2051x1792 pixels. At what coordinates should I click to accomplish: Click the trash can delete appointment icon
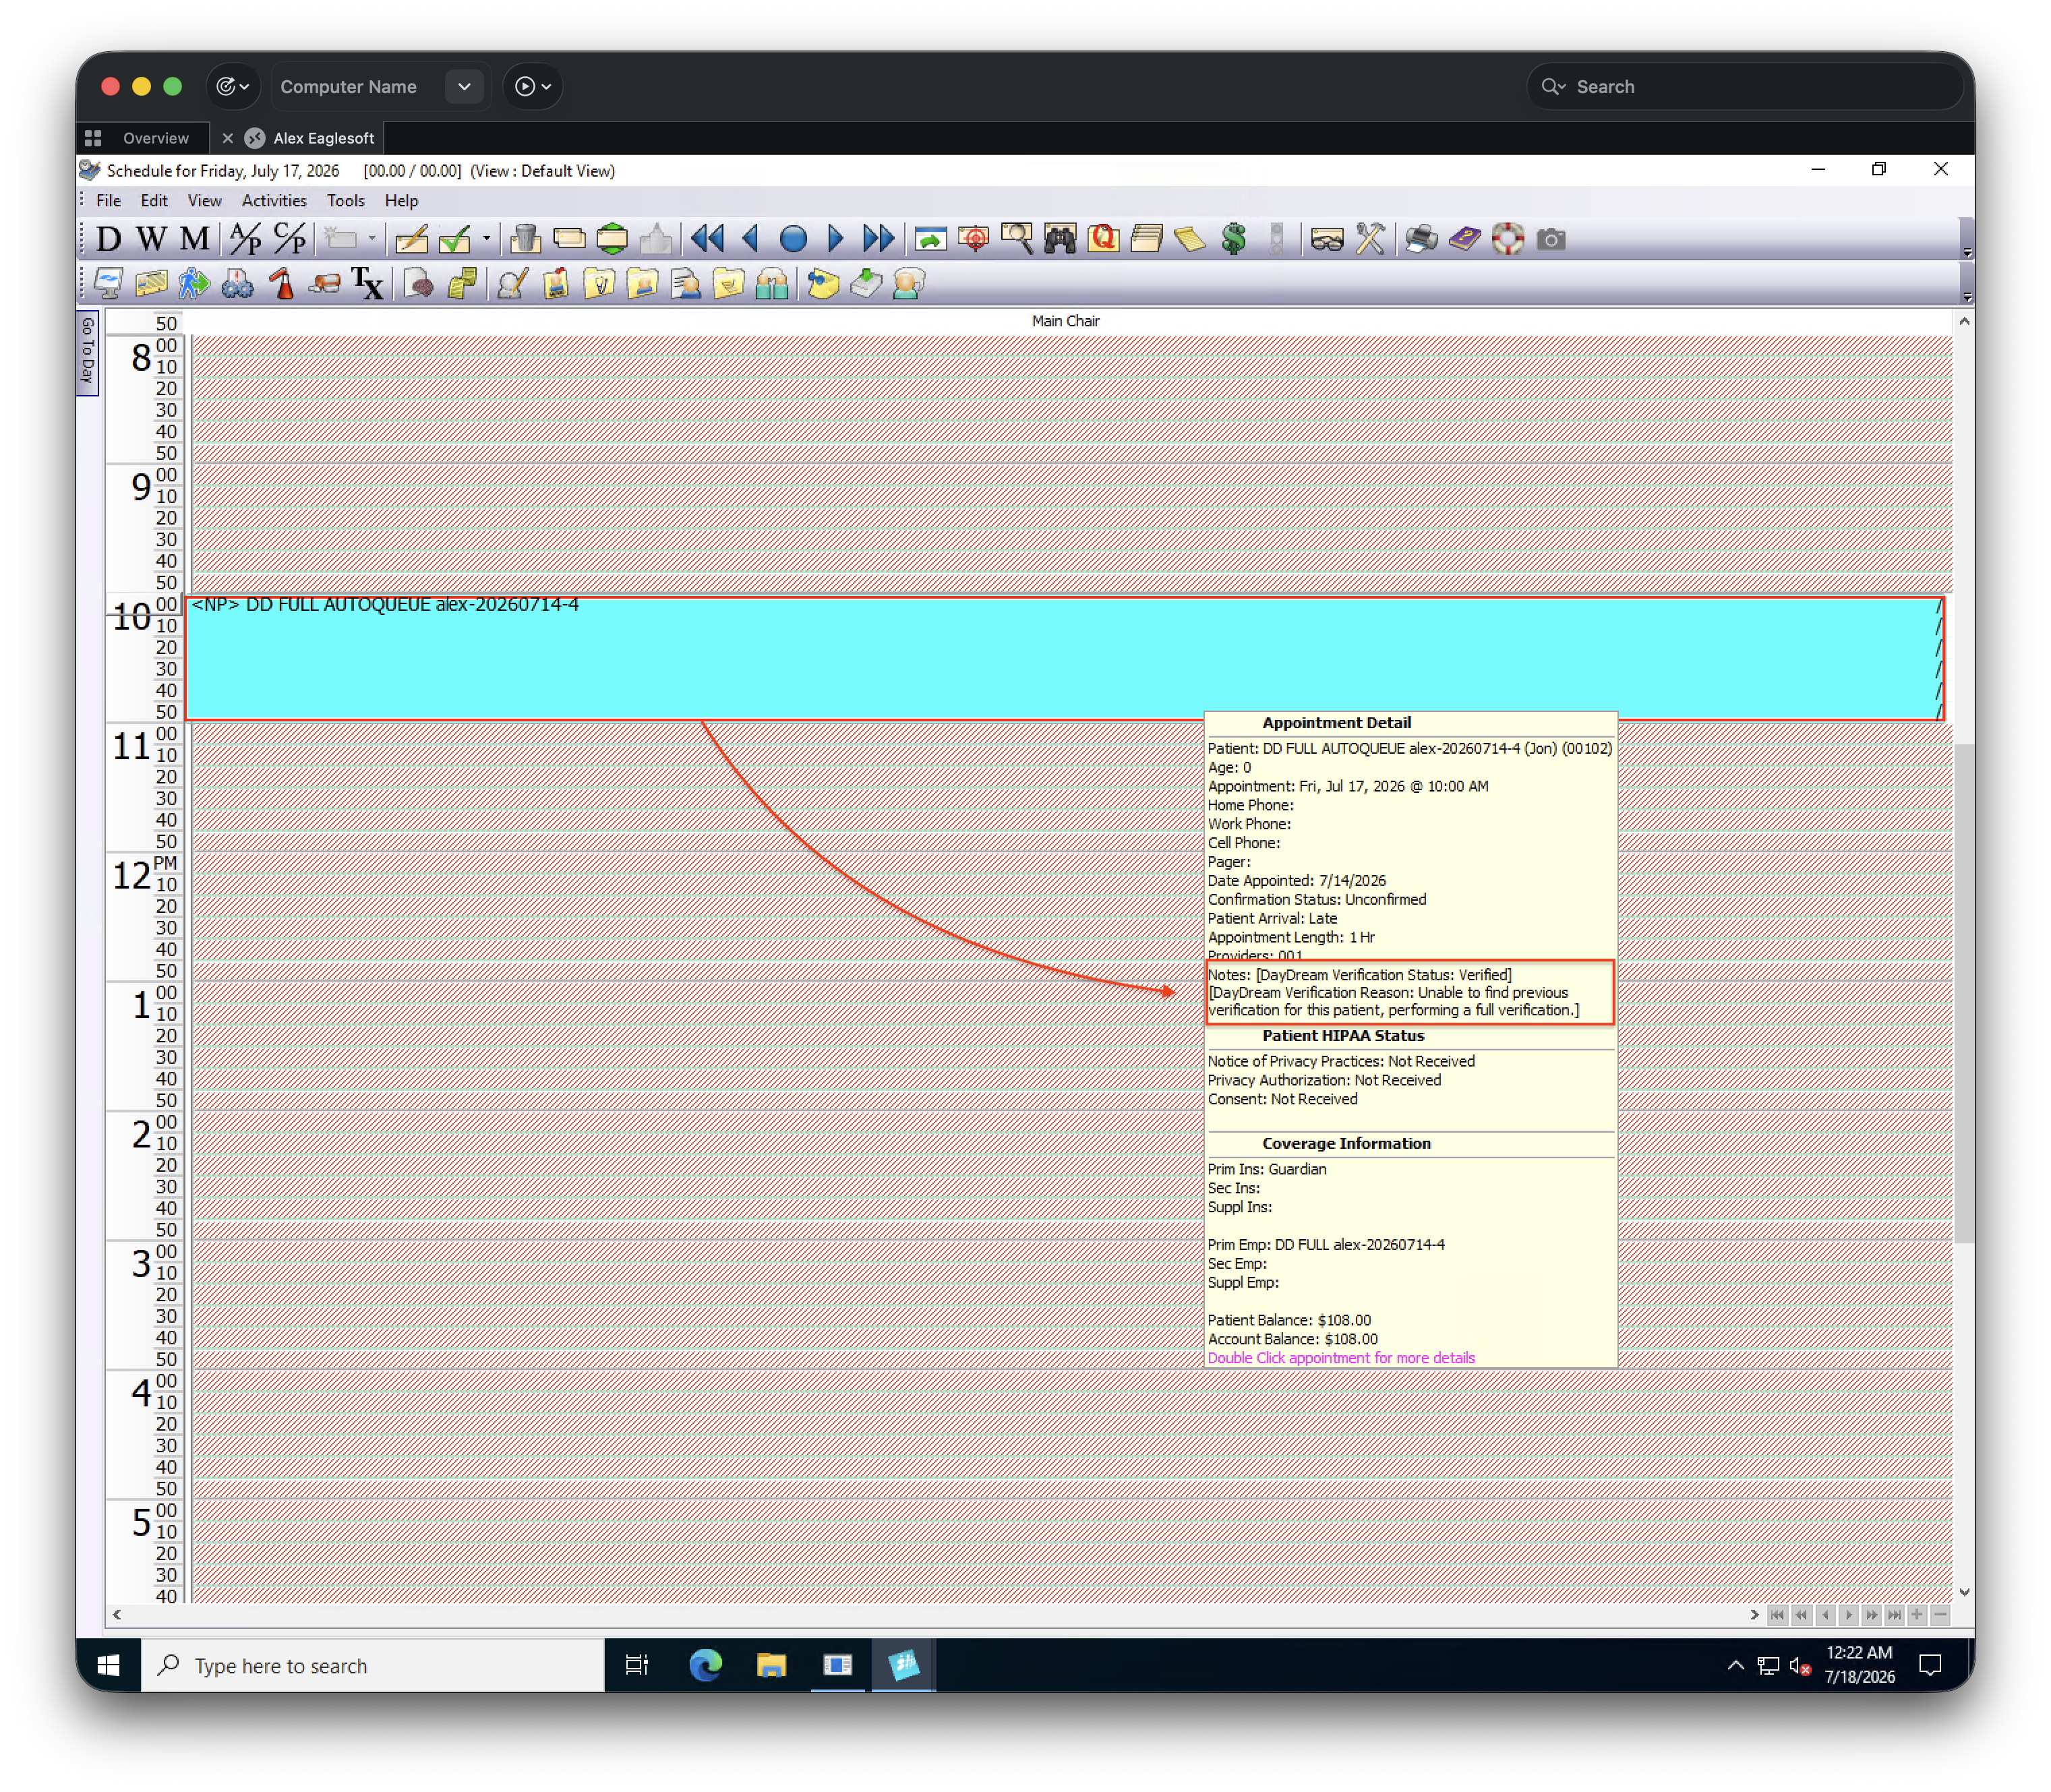pyautogui.click(x=525, y=239)
